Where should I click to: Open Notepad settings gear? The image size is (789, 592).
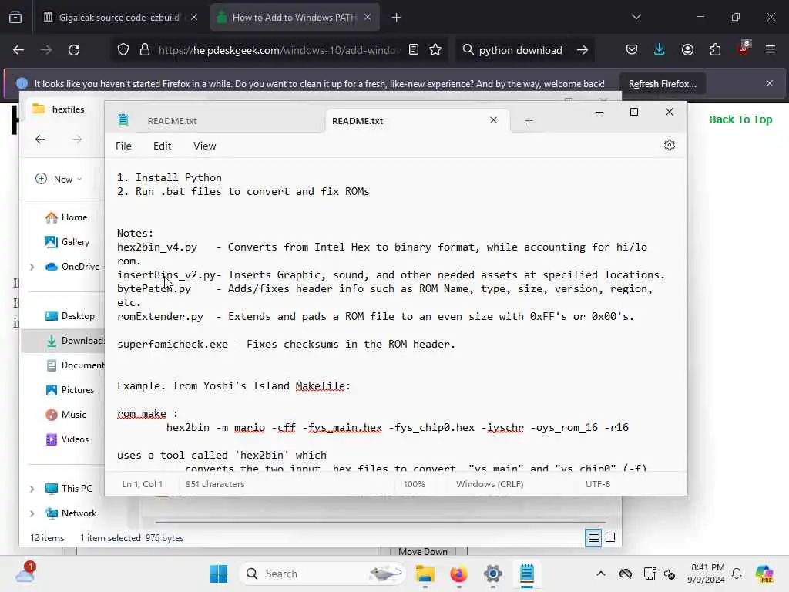pos(670,145)
